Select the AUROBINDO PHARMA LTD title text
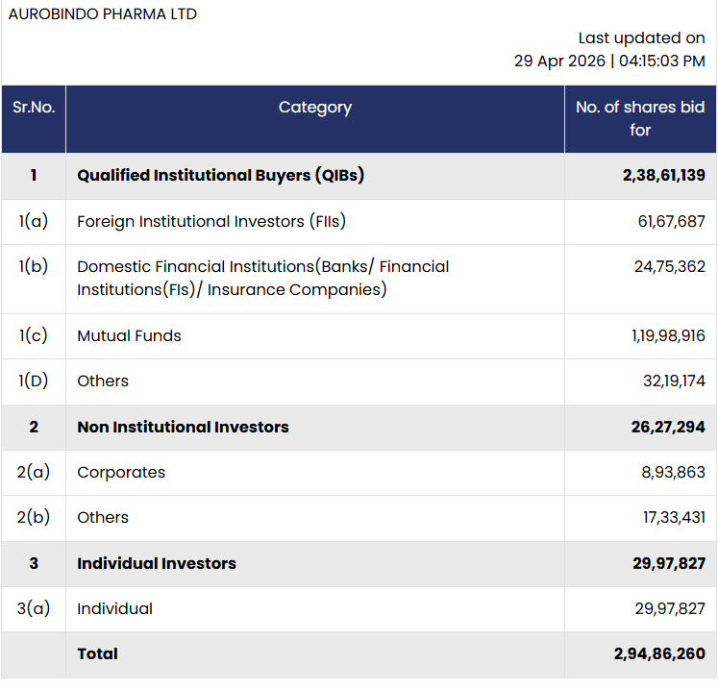Viewport: 718px width, 689px height. (x=103, y=14)
